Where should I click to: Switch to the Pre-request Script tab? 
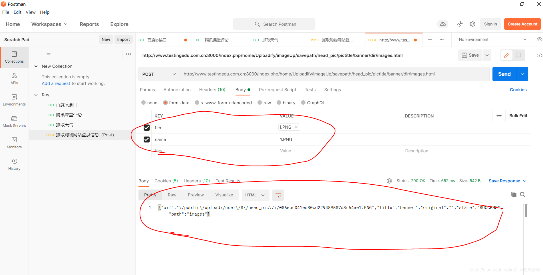click(x=277, y=90)
